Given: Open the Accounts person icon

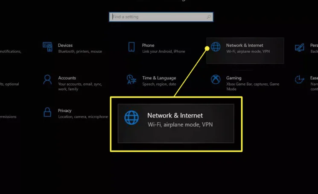Looking at the screenshot, I should 47,80.
